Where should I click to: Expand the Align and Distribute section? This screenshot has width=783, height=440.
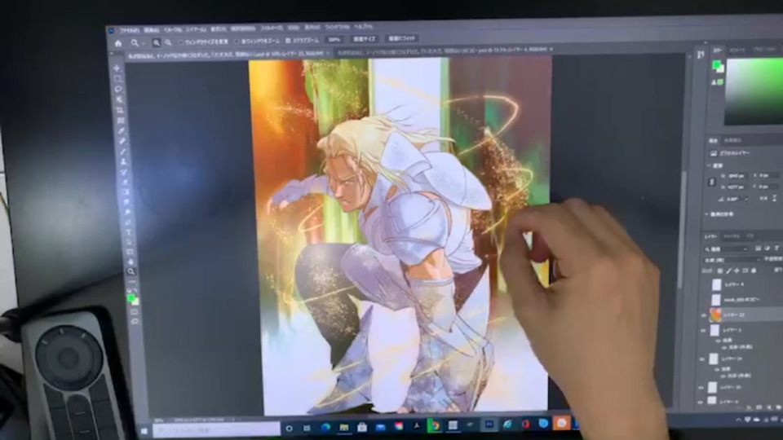(708, 214)
